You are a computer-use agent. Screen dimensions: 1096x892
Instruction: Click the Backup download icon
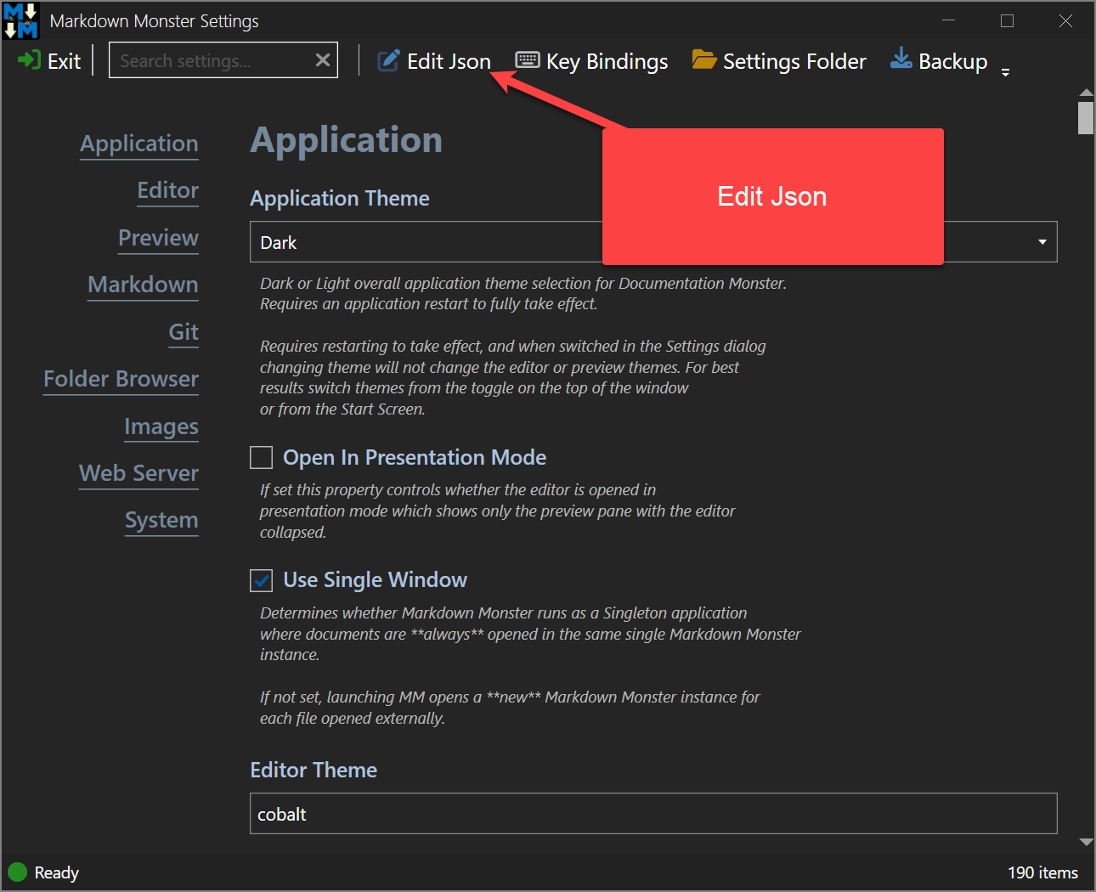click(x=901, y=59)
